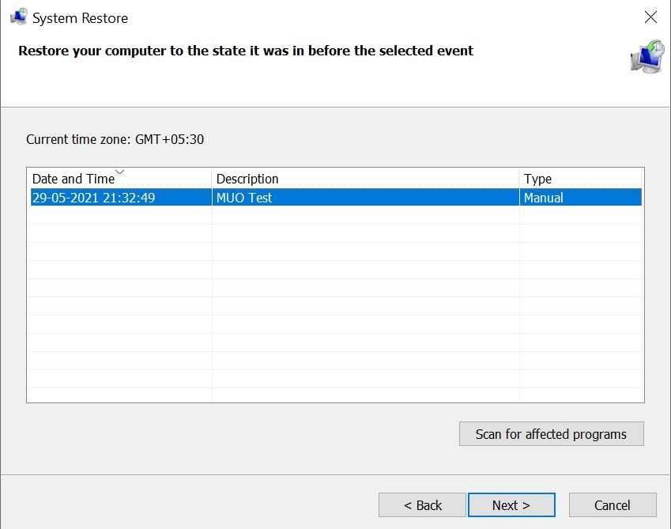This screenshot has height=529, width=671.
Task: Sort restore points by the Date and Time column
Action: (x=73, y=179)
